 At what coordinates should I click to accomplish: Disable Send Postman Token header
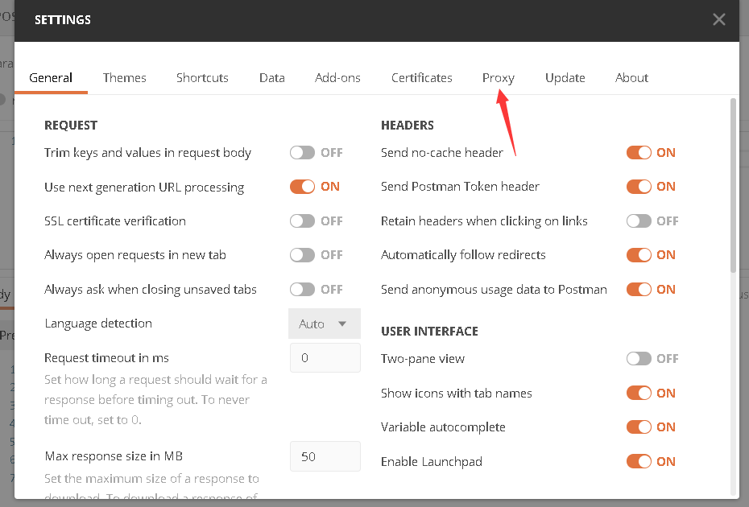tap(640, 186)
